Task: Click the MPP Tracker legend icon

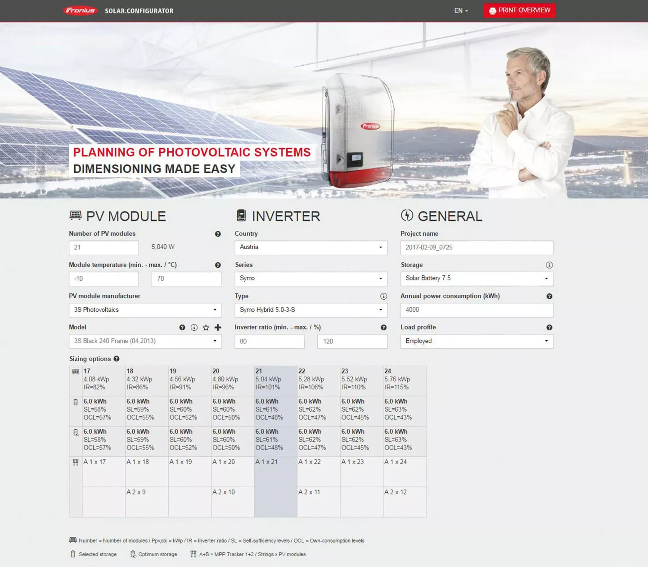Action: click(x=193, y=554)
